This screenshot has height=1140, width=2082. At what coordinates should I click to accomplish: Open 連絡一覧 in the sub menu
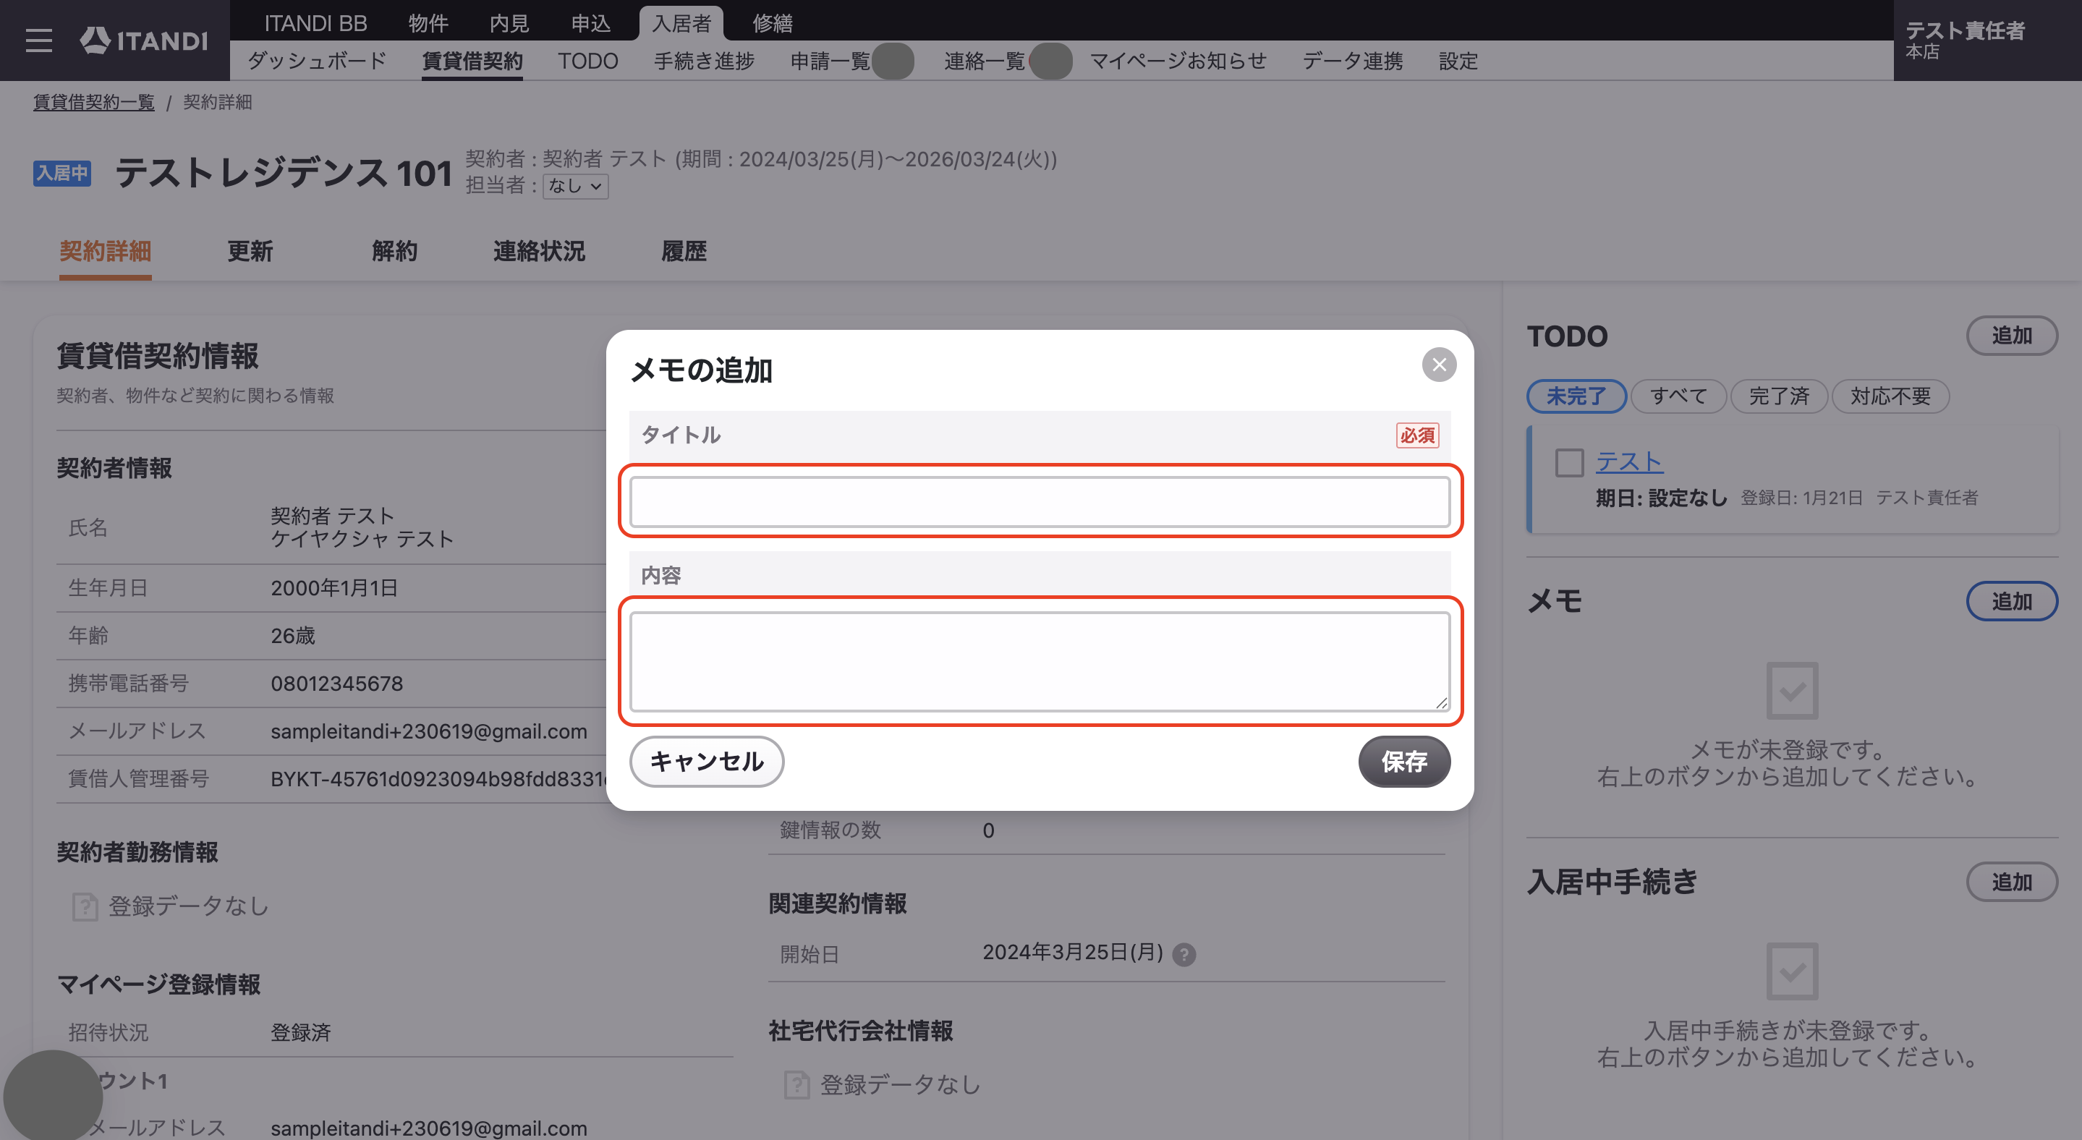coord(985,61)
